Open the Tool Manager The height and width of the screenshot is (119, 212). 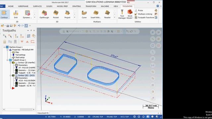122,14
